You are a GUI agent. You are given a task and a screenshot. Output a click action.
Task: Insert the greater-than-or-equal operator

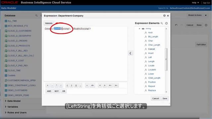point(116,85)
